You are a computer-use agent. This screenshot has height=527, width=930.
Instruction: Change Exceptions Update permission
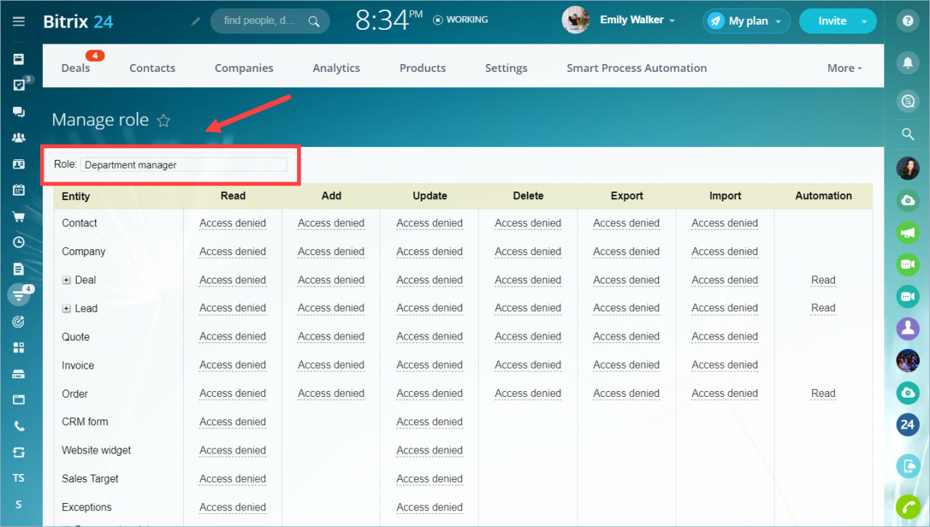(x=429, y=507)
